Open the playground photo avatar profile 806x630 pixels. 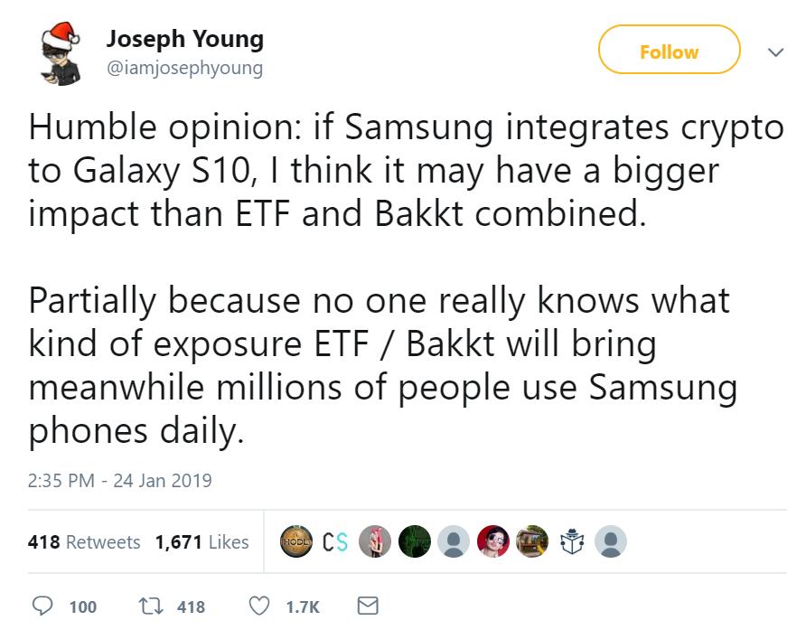coord(531,541)
